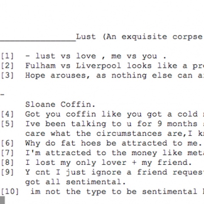
Task: Click the line starting 'Fulham vs Liverpool'
Action: point(115,66)
